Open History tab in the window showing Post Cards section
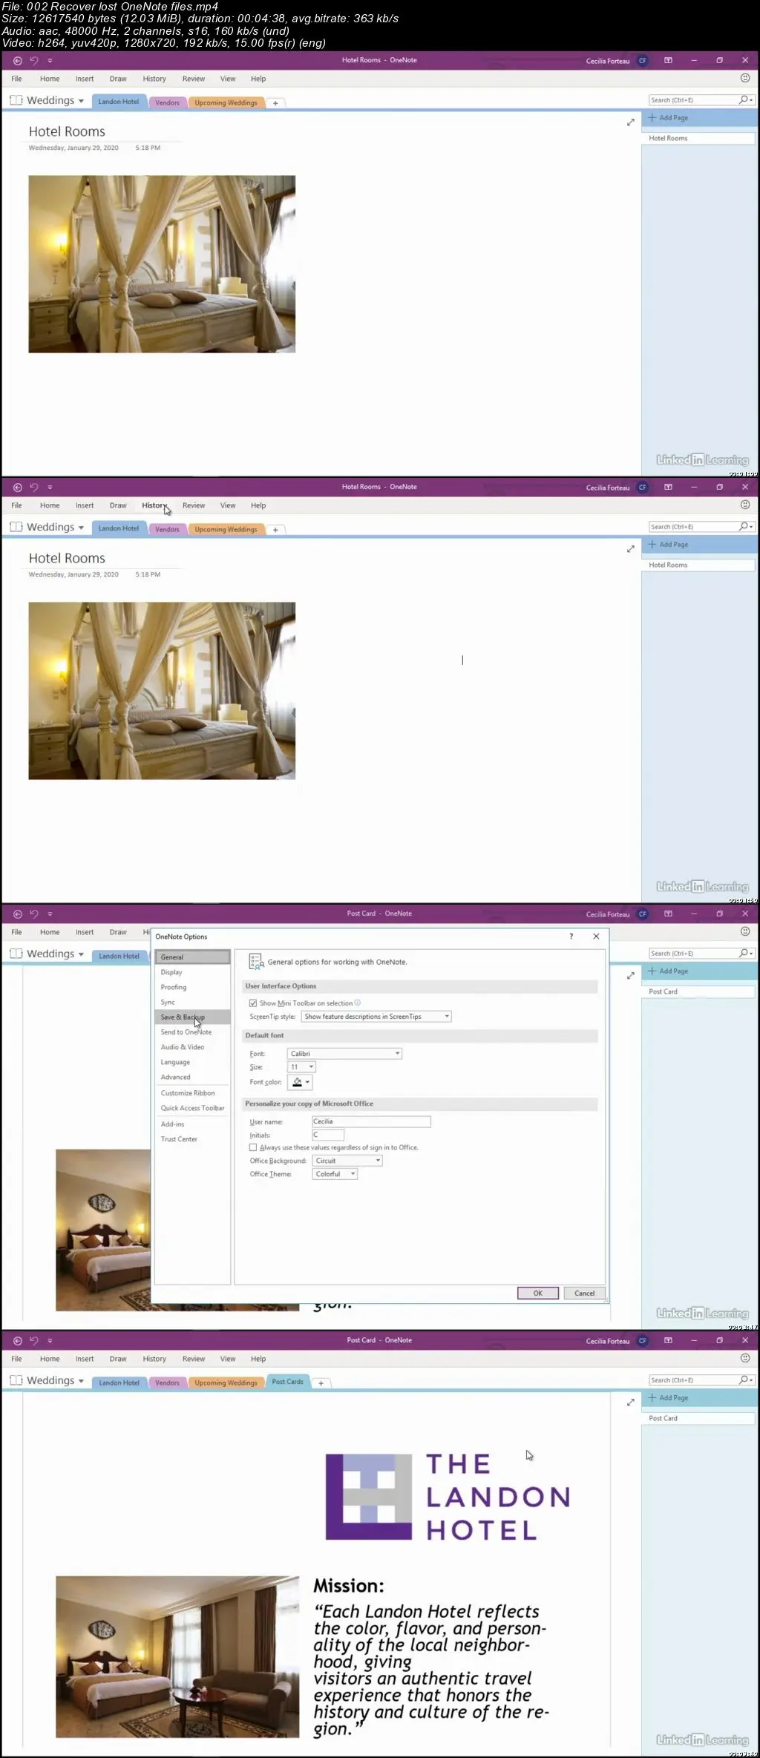This screenshot has height=1758, width=760. coord(154,1359)
